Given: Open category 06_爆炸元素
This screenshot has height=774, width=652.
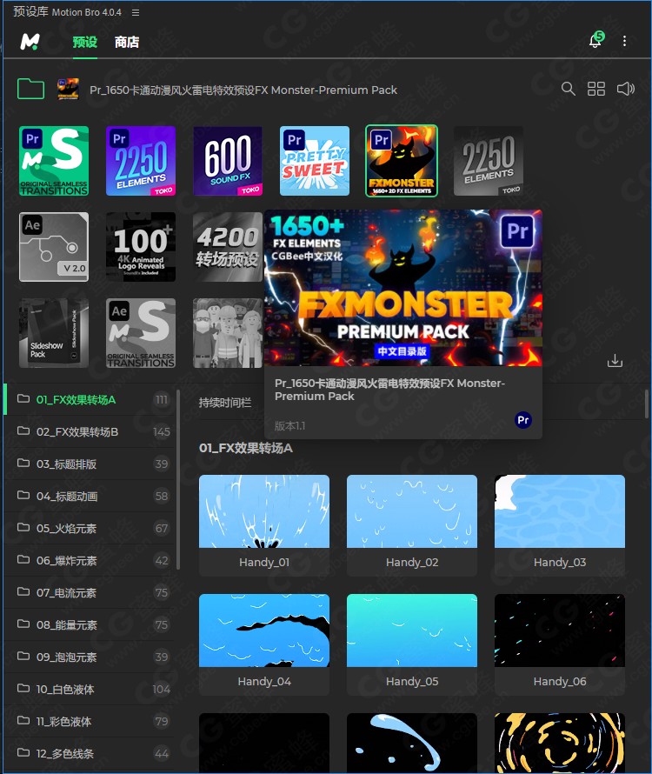Looking at the screenshot, I should click(90, 561).
